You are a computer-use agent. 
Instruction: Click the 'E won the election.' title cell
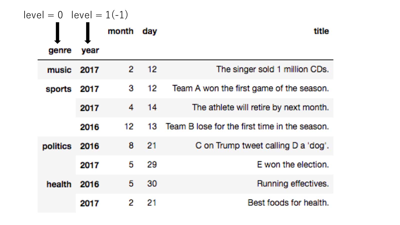(293, 164)
